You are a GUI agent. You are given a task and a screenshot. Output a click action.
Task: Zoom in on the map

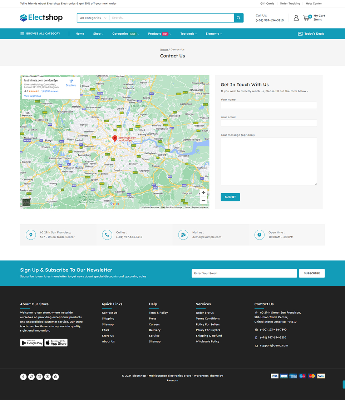point(203,192)
